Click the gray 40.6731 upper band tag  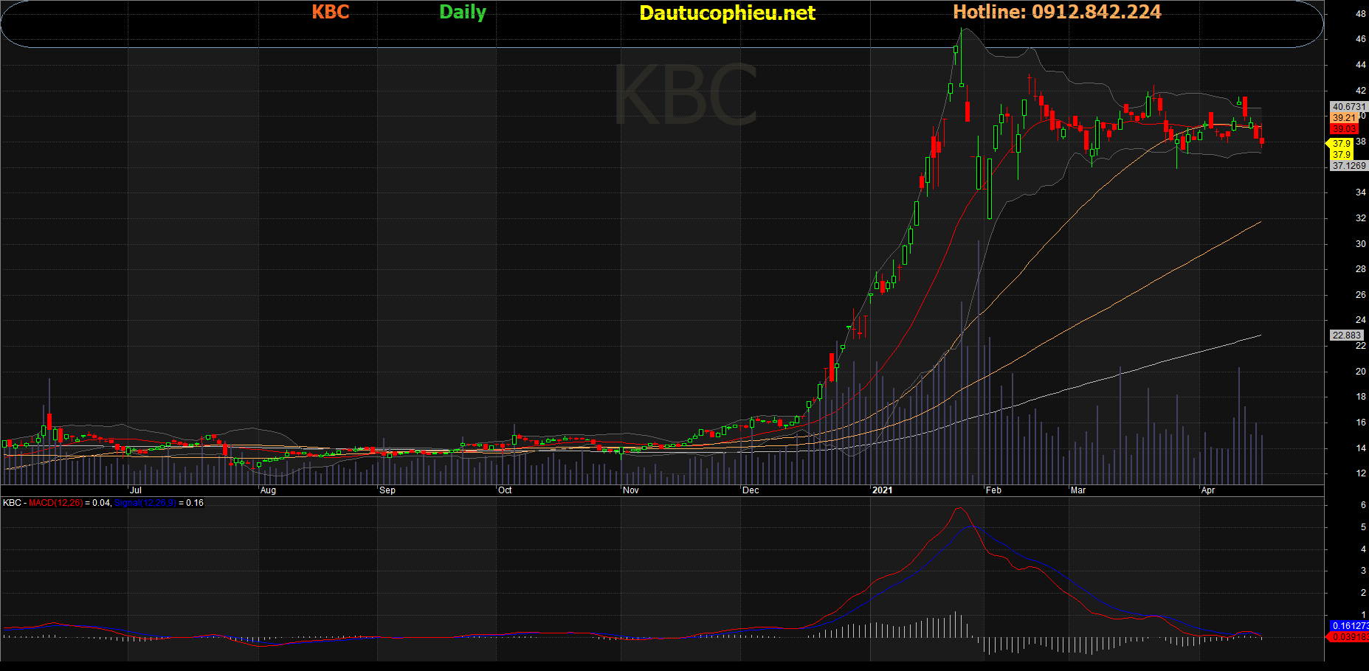click(x=1348, y=107)
